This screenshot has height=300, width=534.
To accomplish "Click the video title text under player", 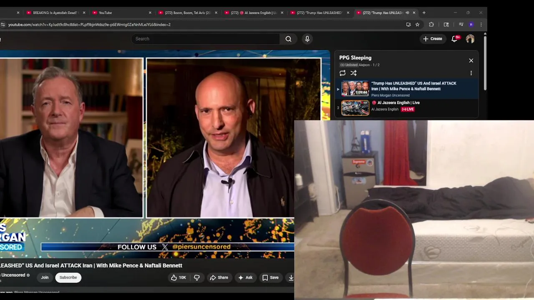I will (91, 265).
